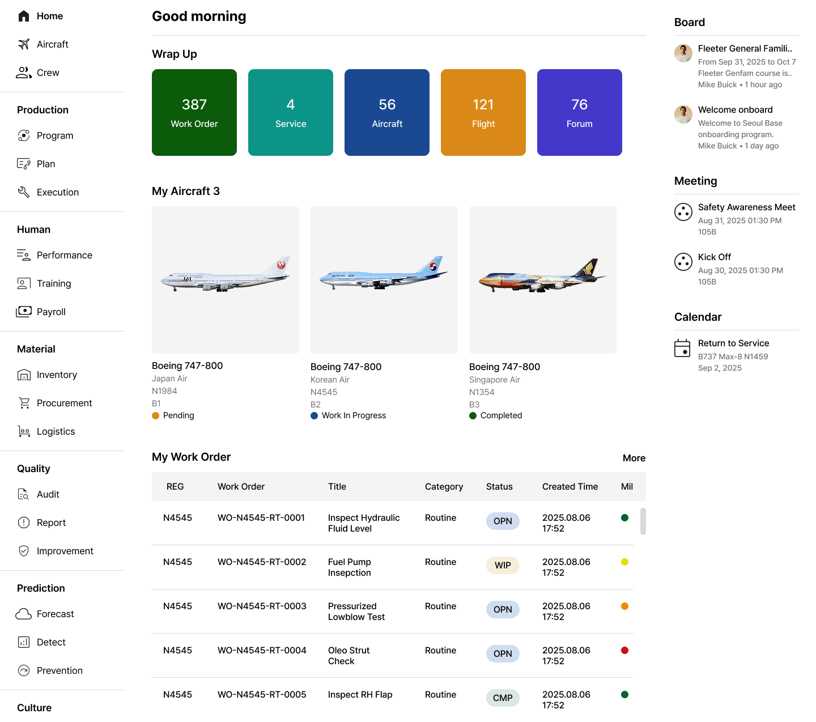Select the Execution wrench icon

24,192
